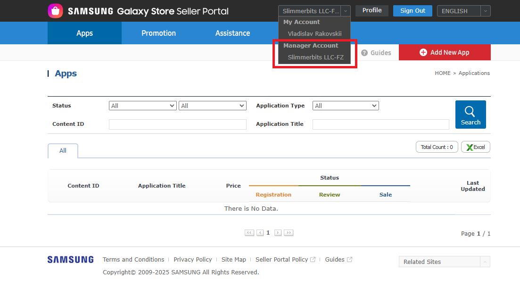
Task: Go to next page arrow
Action: pyautogui.click(x=278, y=233)
